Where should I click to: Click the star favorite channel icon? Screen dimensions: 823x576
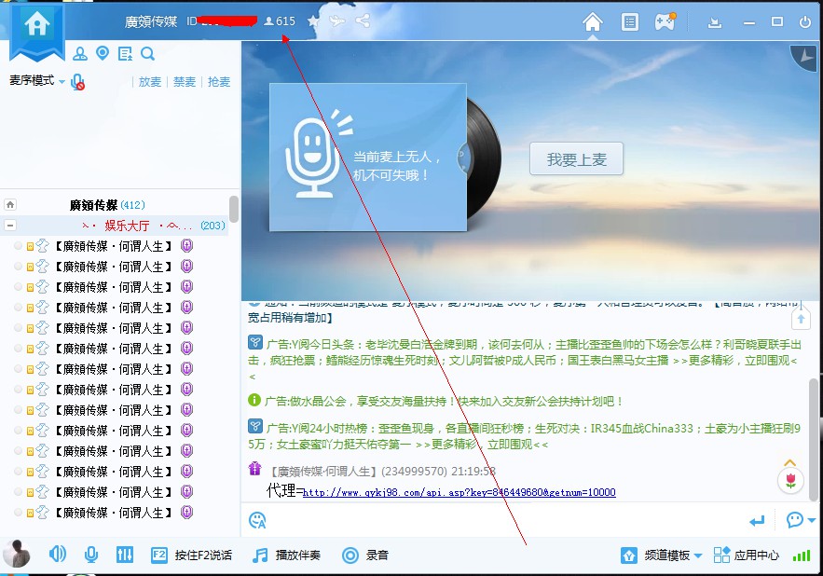313,21
